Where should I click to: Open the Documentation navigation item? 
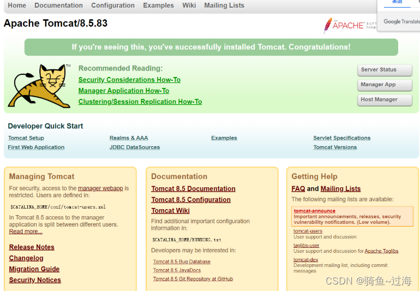(x=59, y=5)
